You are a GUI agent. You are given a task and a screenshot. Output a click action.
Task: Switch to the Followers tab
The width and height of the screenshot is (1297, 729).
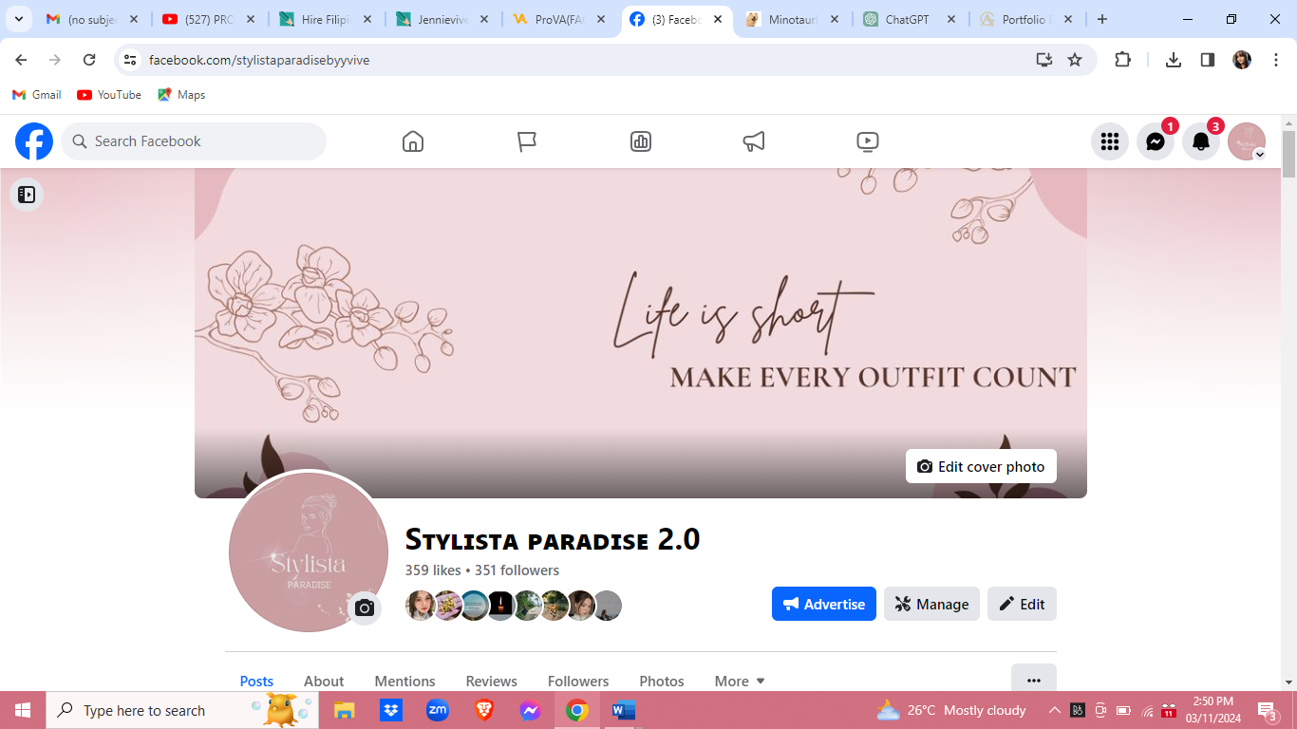click(578, 682)
